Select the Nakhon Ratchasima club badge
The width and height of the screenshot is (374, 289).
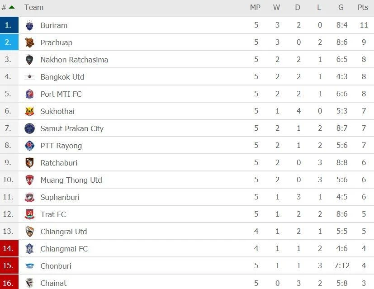(x=29, y=60)
